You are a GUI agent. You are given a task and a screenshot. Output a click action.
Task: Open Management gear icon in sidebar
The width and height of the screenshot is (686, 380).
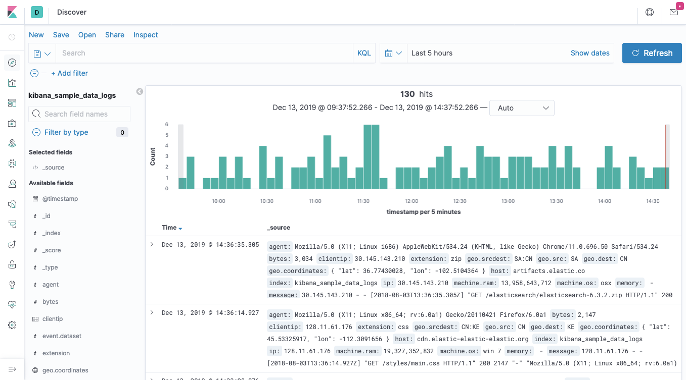12,325
